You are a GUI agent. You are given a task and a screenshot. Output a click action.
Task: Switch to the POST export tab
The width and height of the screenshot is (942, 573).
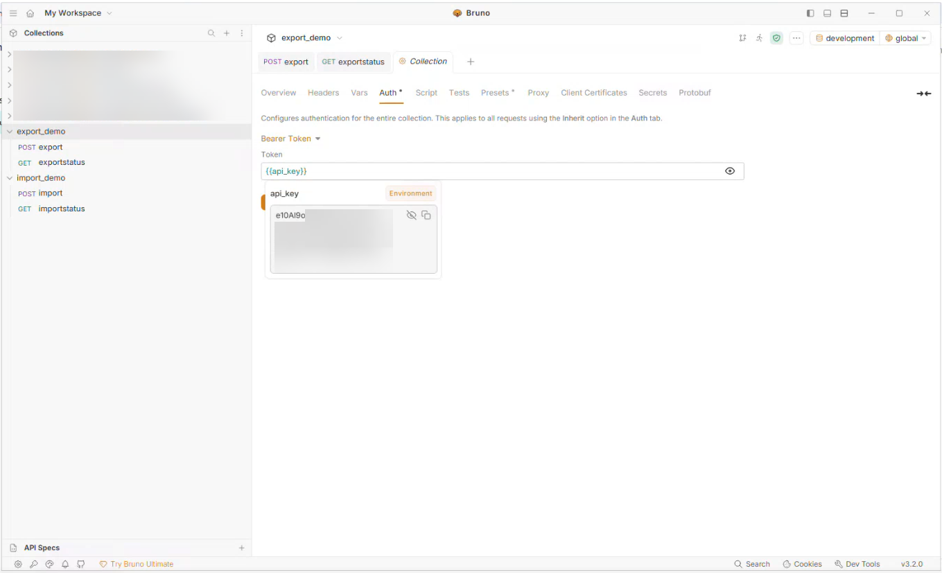pos(286,62)
